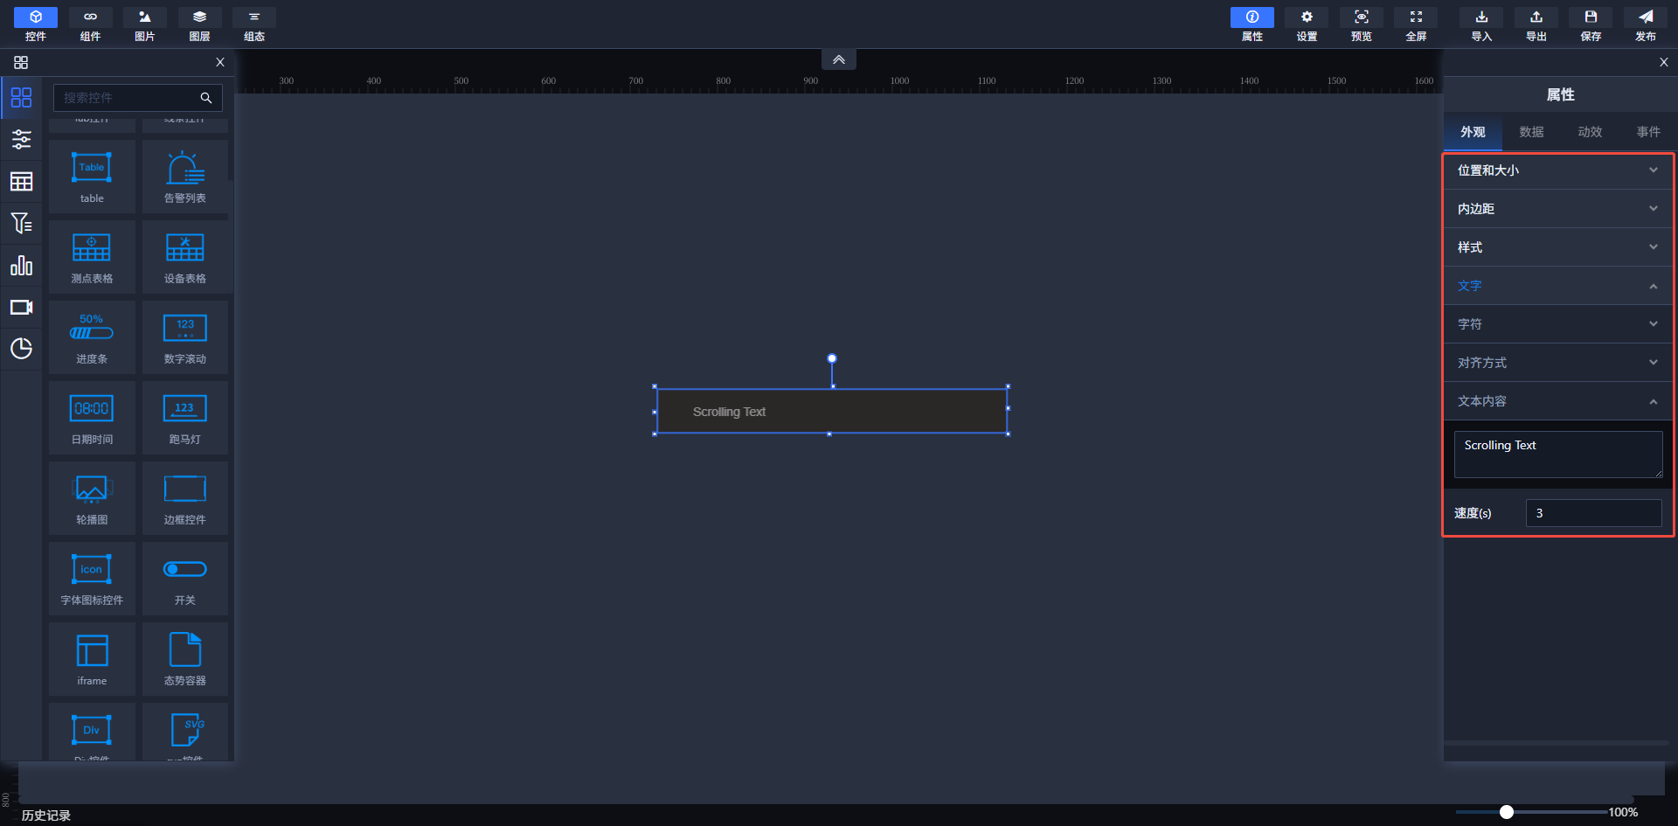Viewport: 1678px width, 826px height.
Task: Expand the 字符 character section
Action: (1558, 324)
